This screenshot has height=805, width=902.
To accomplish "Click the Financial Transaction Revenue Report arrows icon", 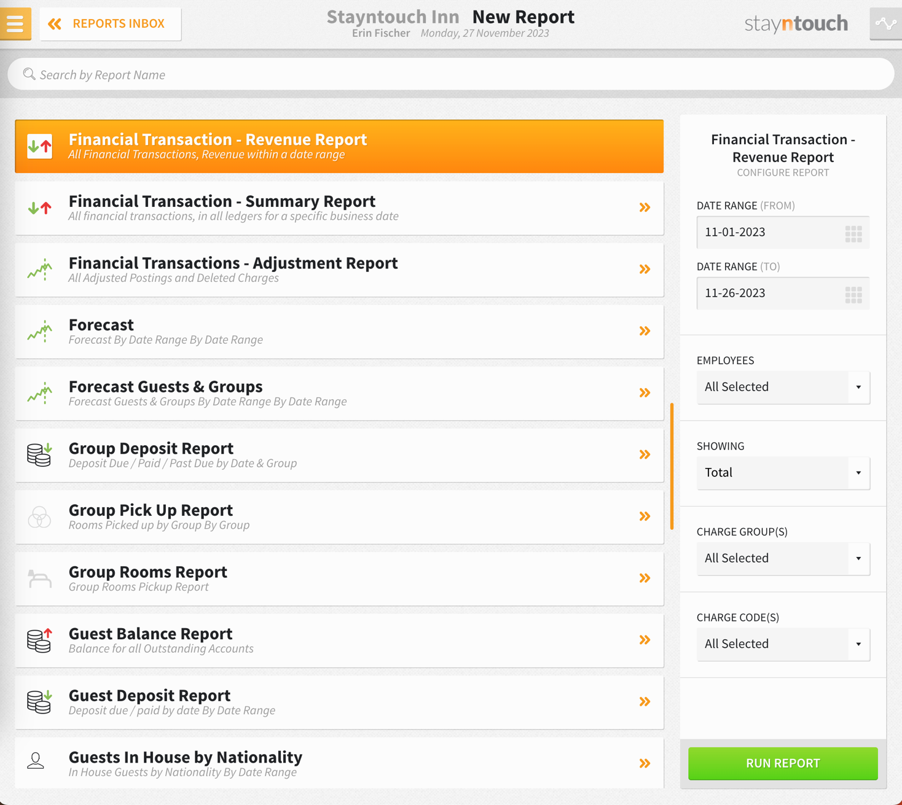I will (x=40, y=146).
